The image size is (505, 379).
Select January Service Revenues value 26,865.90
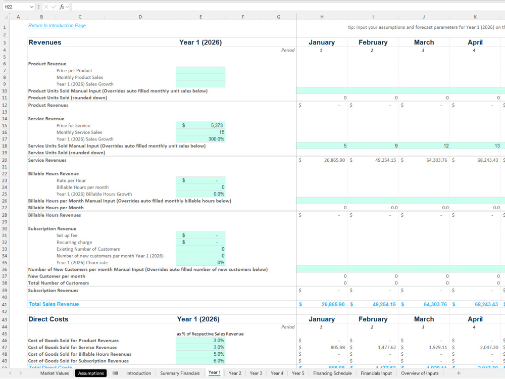pos(322,160)
